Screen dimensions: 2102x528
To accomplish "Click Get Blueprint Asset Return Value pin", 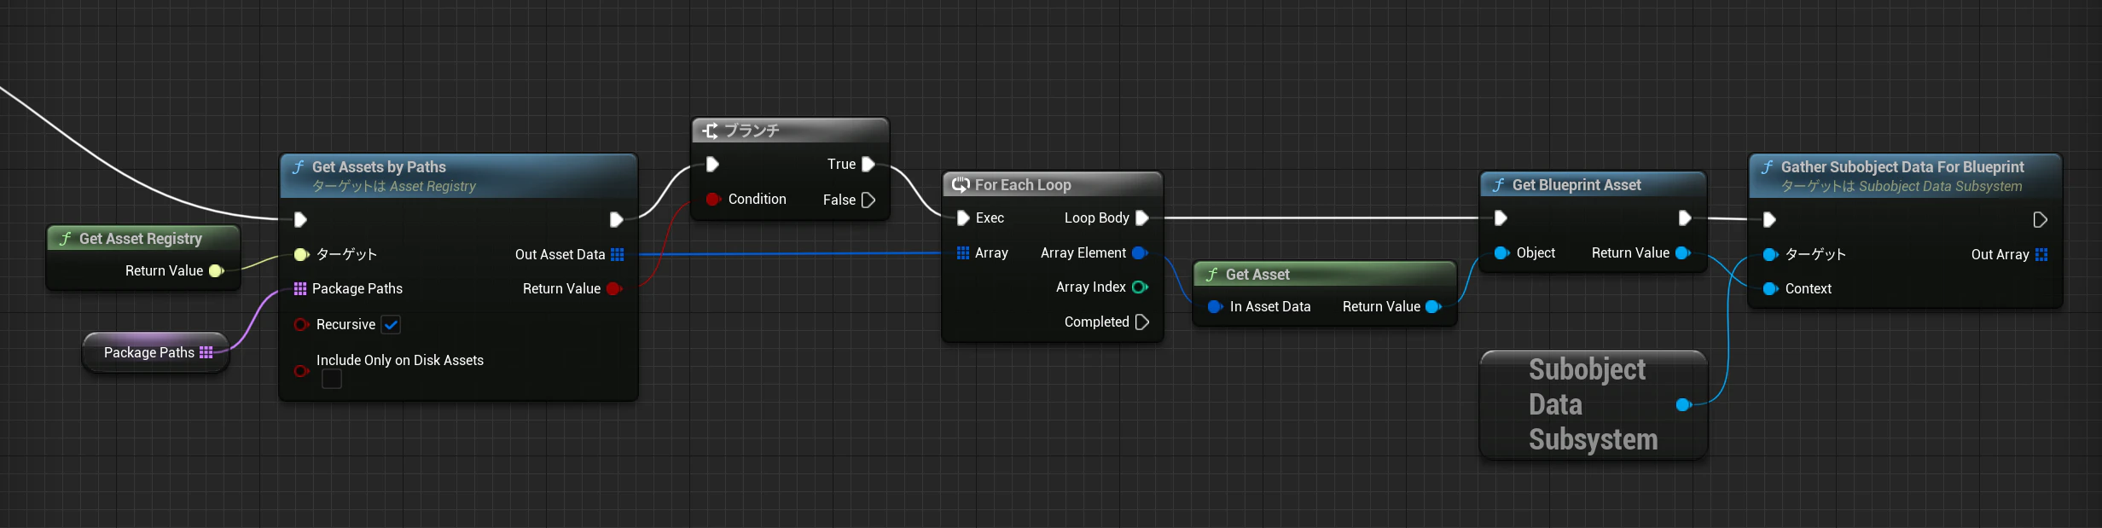I will [1683, 252].
